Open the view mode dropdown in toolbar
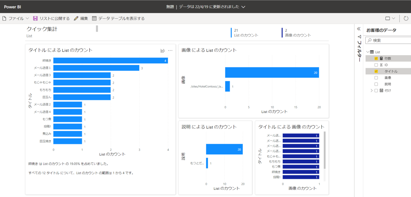The image size is (411, 197). (390, 18)
